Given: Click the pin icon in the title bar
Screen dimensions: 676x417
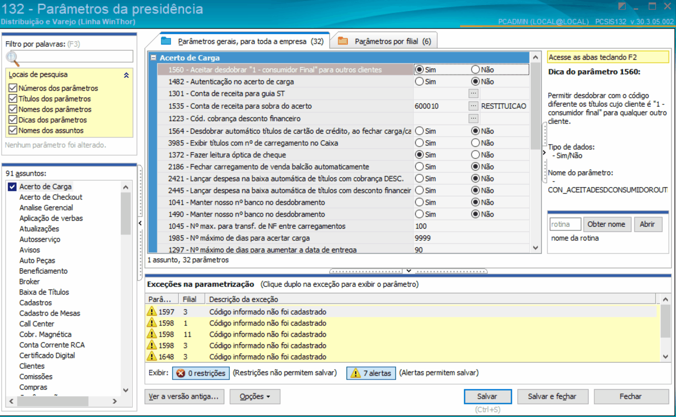Looking at the screenshot, I should 622,6.
